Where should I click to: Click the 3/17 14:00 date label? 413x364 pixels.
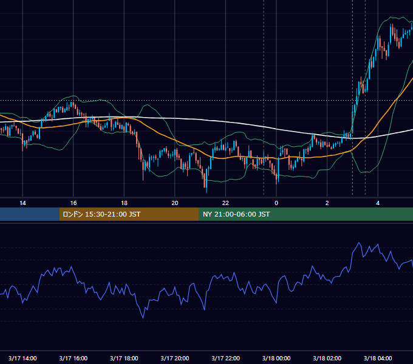tap(22, 358)
